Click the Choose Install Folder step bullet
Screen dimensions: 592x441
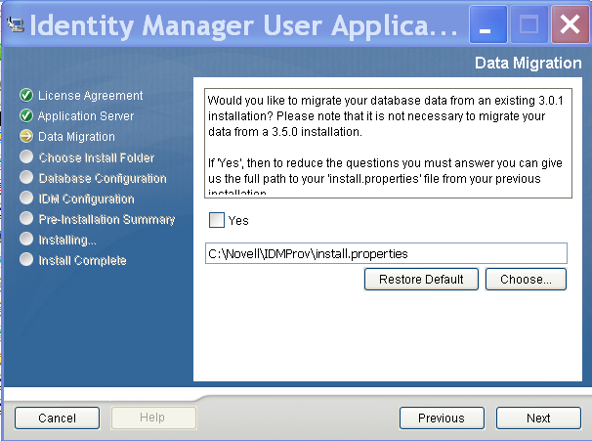26,157
